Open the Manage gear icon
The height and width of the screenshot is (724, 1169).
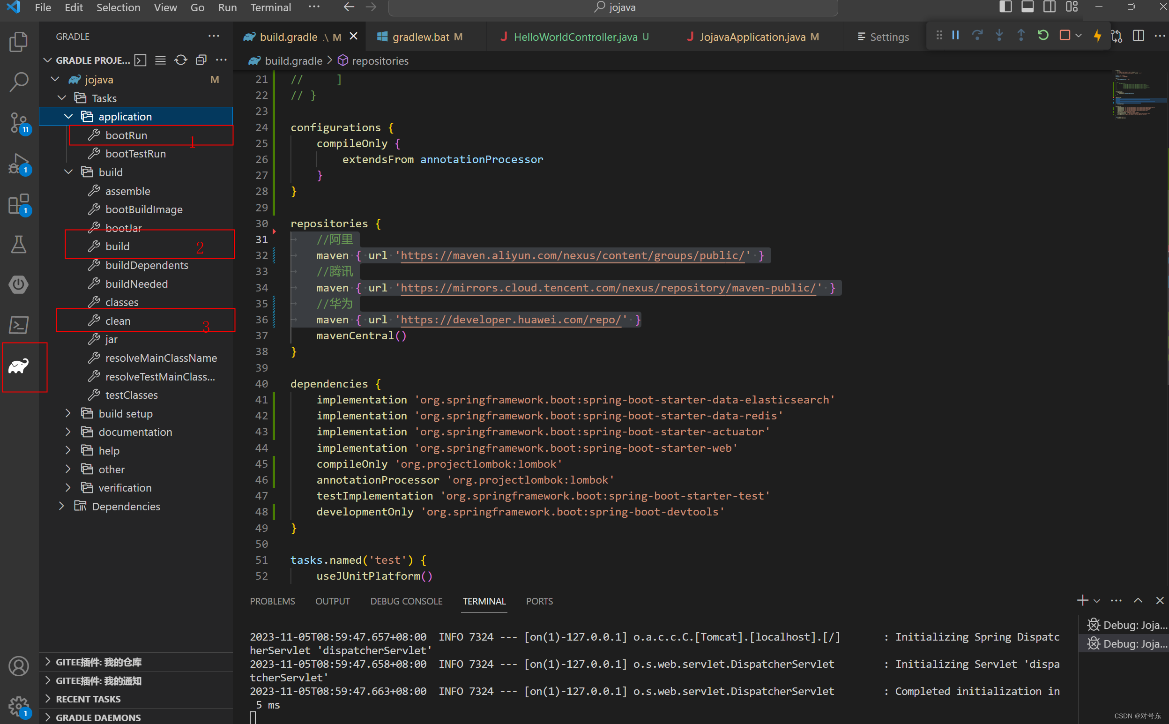19,706
